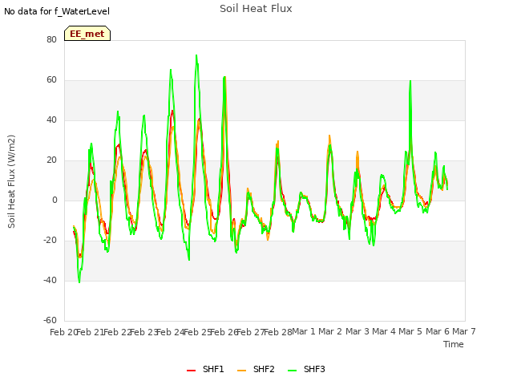Click the Mar 6 x-axis label

click(x=438, y=331)
